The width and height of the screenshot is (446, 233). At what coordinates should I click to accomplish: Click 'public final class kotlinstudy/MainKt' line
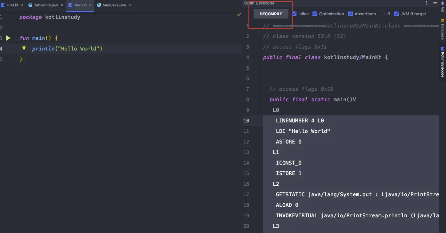(326, 57)
